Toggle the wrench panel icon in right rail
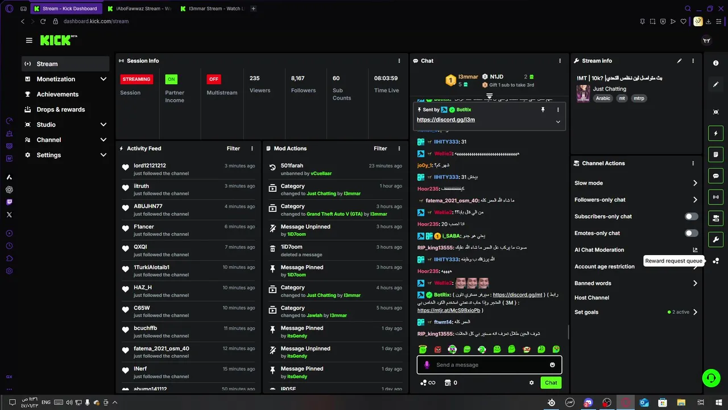The height and width of the screenshot is (410, 728). (x=716, y=240)
